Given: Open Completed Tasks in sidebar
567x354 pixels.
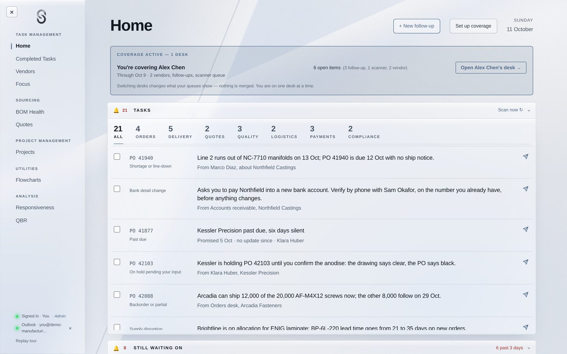Looking at the screenshot, I should pyautogui.click(x=36, y=59).
